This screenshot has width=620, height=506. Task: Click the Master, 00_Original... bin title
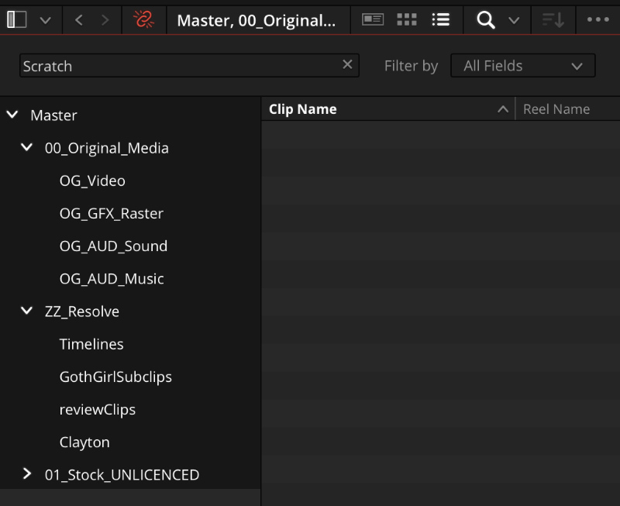point(257,20)
